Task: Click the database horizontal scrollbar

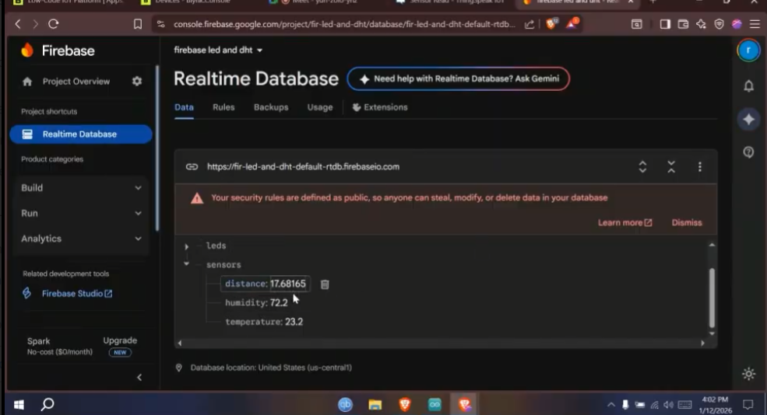Action: pyautogui.click(x=442, y=344)
